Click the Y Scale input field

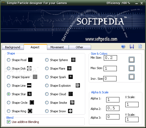click(x=132, y=119)
